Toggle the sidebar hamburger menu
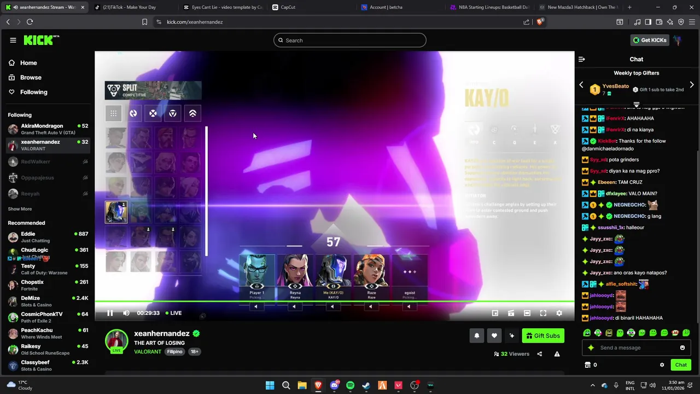This screenshot has height=394, width=700. pyautogui.click(x=13, y=40)
